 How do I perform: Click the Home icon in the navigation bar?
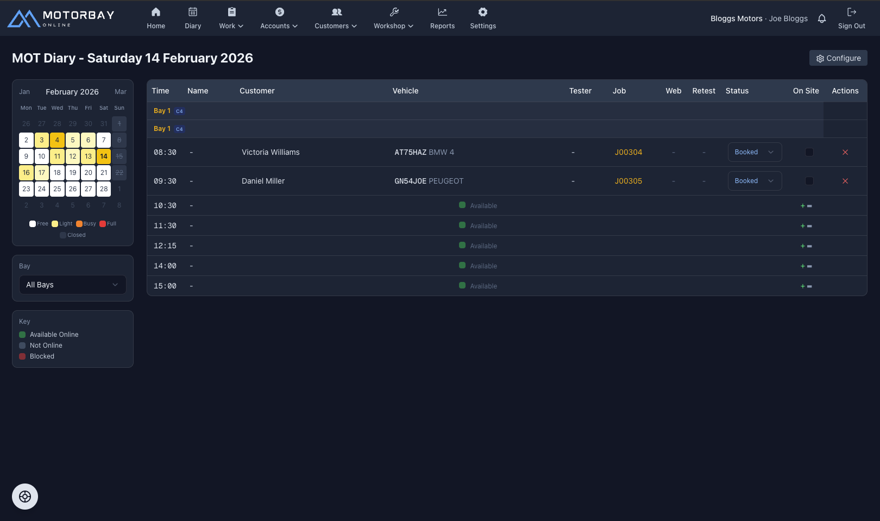tap(156, 11)
